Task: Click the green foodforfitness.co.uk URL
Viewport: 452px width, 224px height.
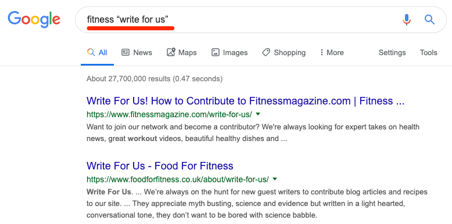Action: point(178,179)
